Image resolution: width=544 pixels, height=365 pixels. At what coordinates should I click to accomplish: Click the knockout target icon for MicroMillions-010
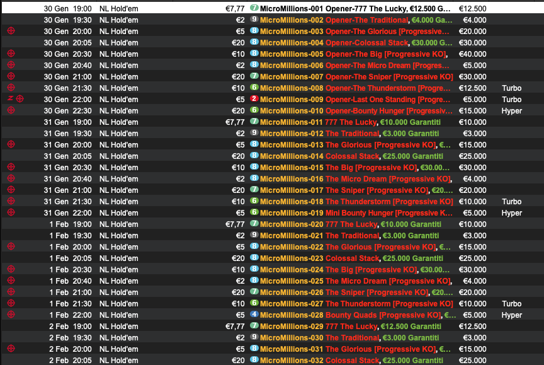pos(11,110)
